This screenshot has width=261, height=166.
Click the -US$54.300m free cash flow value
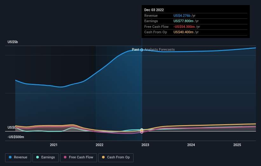coord(184,27)
